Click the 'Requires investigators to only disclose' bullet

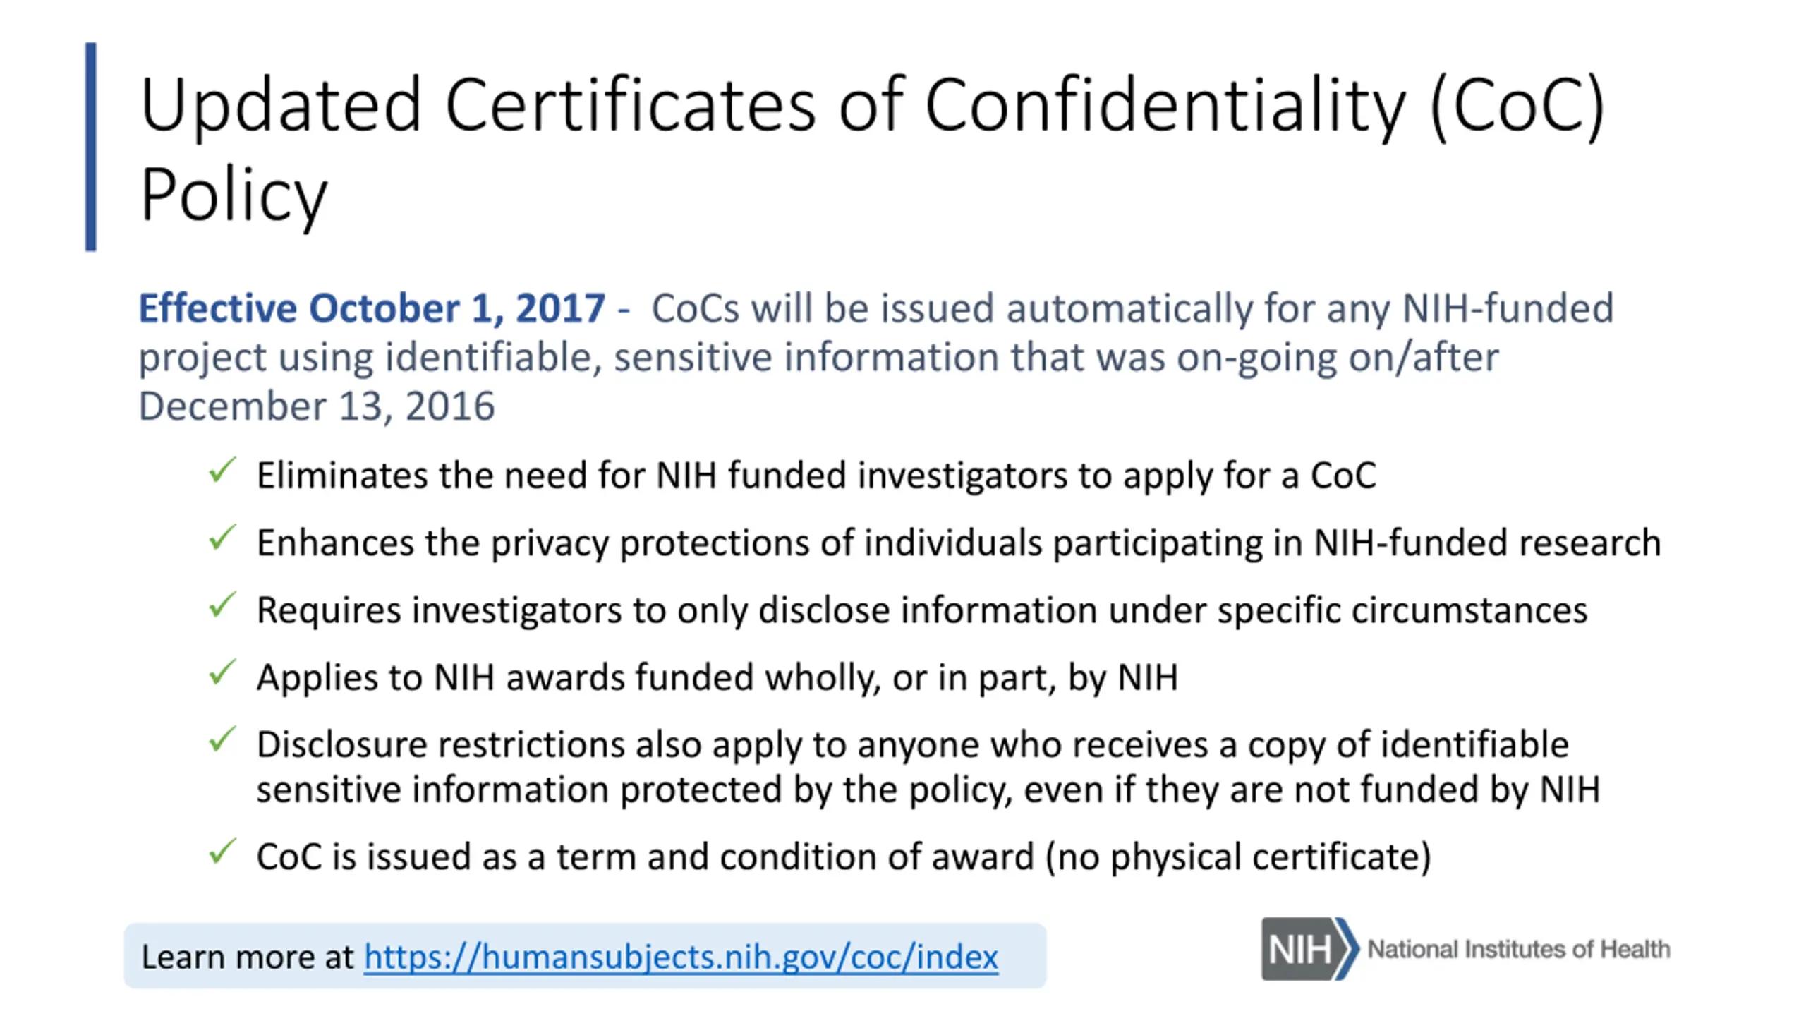pyautogui.click(x=922, y=610)
